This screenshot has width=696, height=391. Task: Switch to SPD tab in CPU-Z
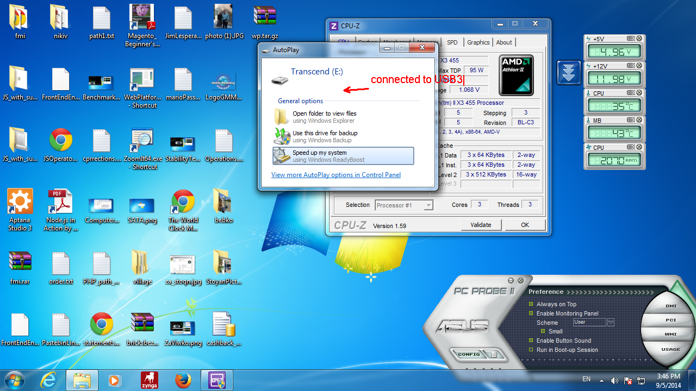(x=452, y=42)
